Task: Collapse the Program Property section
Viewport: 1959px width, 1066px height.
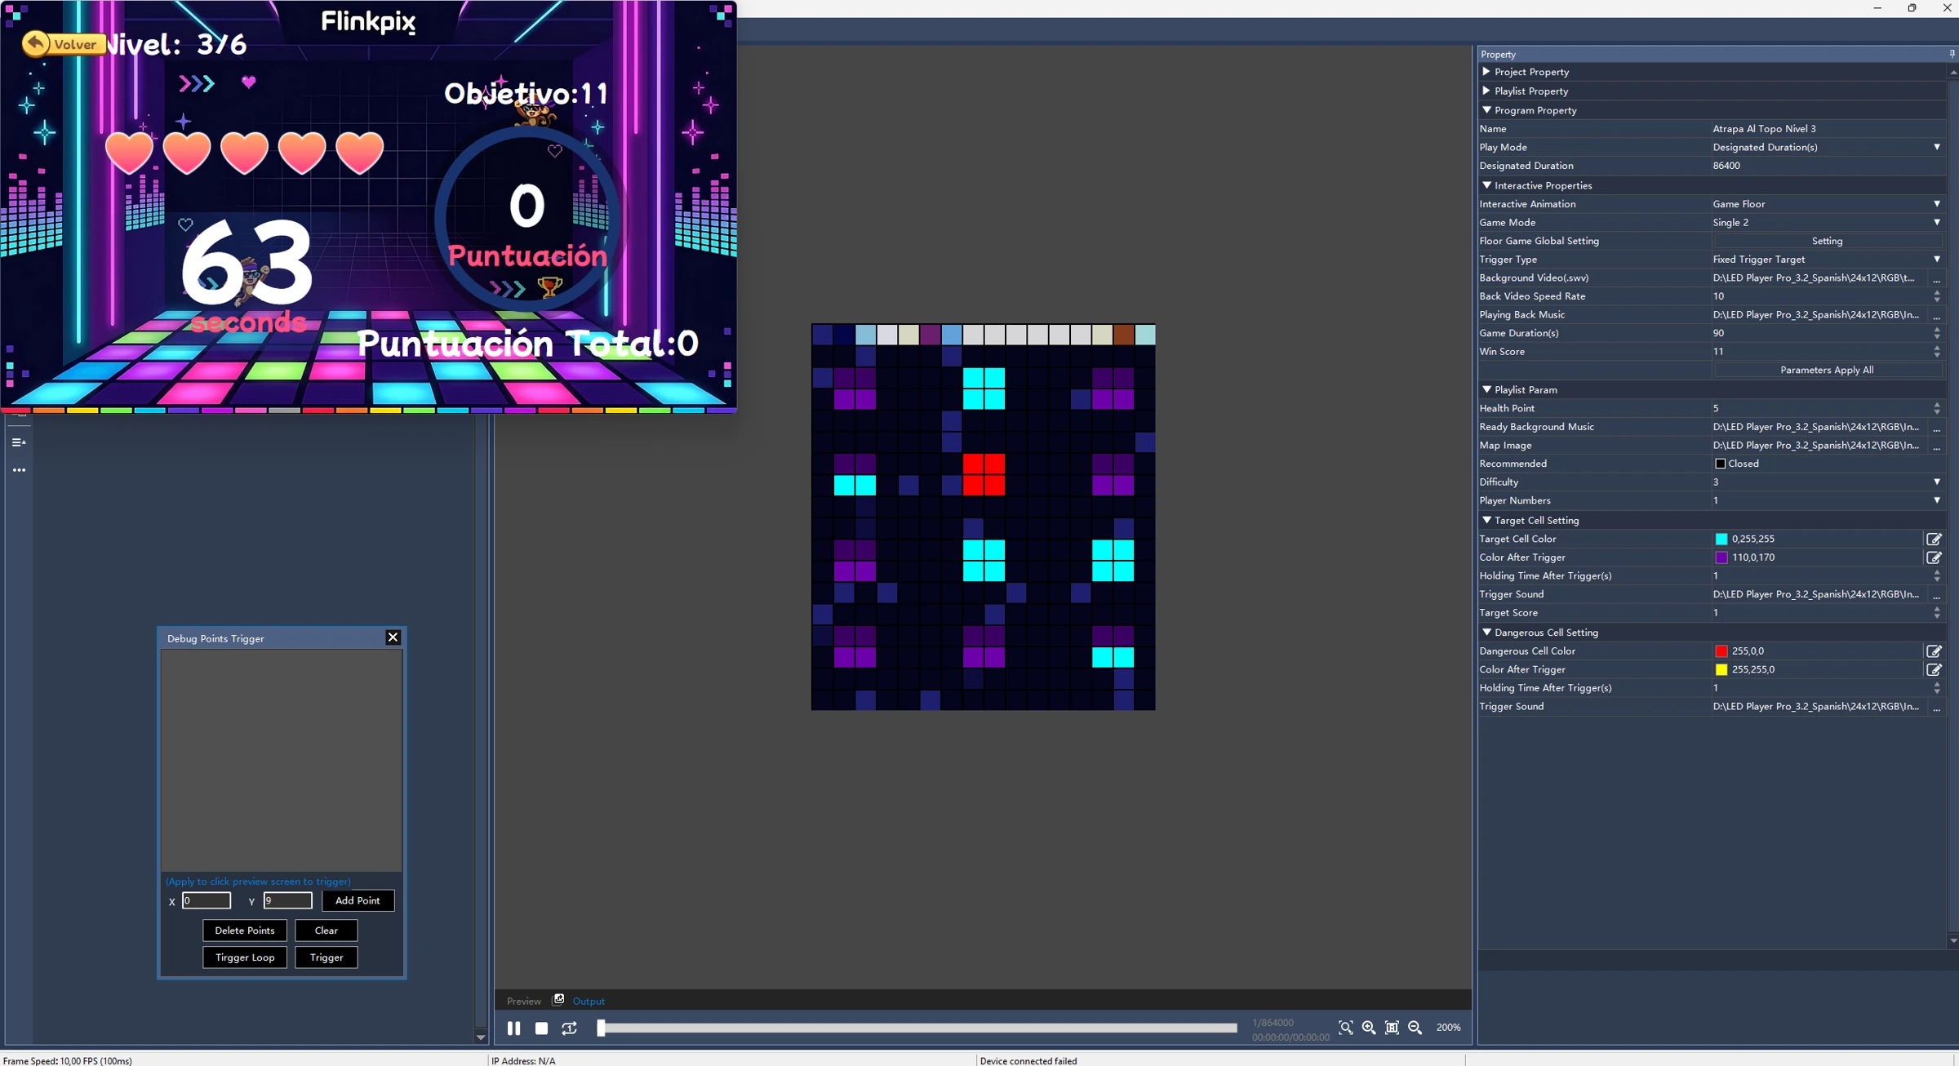Action: point(1486,109)
